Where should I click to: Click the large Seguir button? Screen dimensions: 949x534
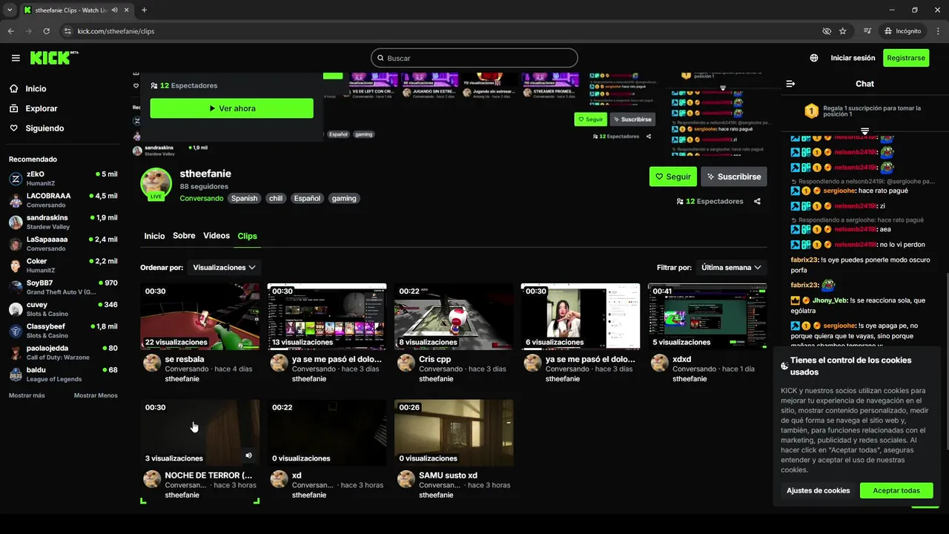coord(673,177)
